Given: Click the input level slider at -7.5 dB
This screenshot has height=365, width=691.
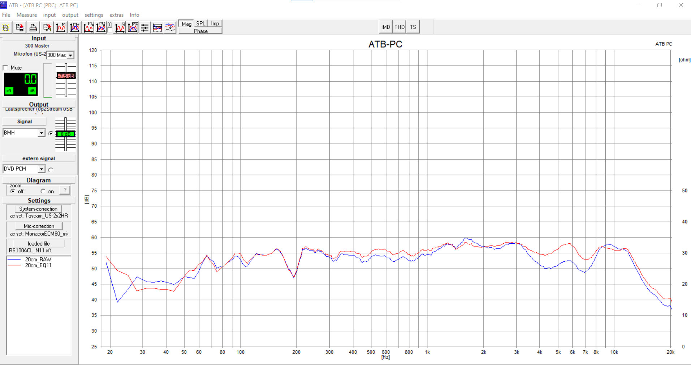Looking at the screenshot, I should click(66, 76).
